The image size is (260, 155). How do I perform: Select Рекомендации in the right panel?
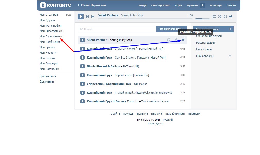tap(205, 43)
